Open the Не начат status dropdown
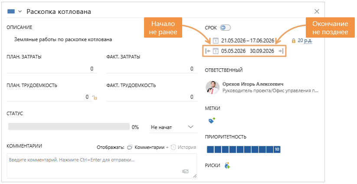This screenshot has width=357, height=184. [173, 127]
